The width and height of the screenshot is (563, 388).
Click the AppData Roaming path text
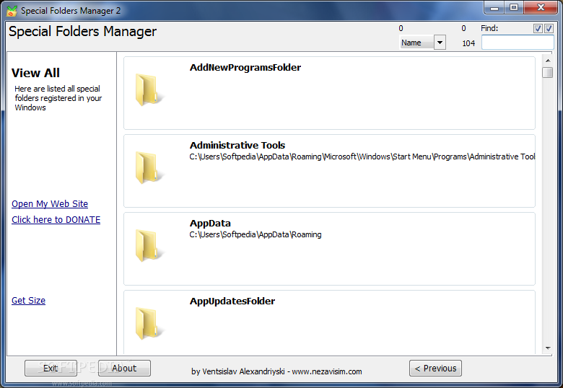pos(256,234)
